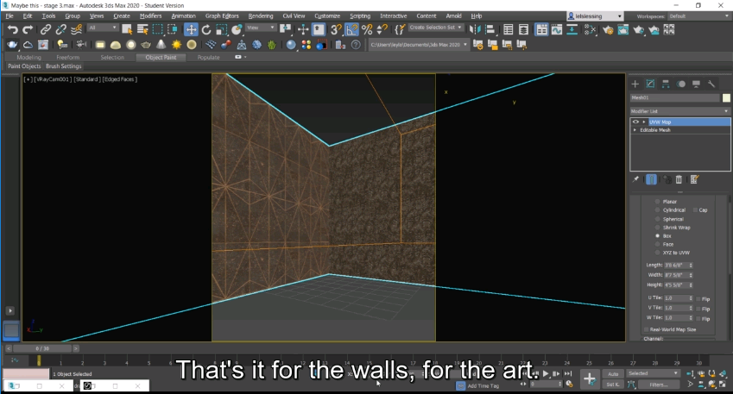Open the Align tool
This screenshot has height=394, width=733.
click(x=490, y=30)
